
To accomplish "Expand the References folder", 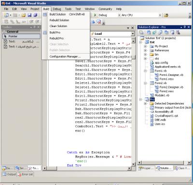I will pyautogui.click(x=145, y=50).
